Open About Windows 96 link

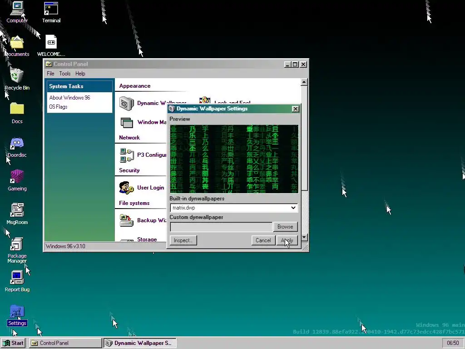click(x=69, y=98)
